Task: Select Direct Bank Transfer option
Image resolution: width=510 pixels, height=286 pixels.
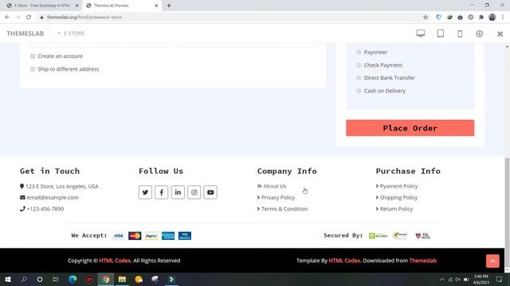Action: click(x=359, y=78)
